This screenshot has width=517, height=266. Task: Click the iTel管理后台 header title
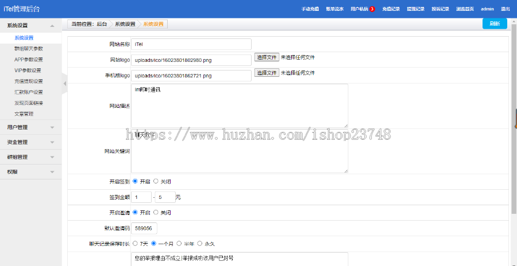(21, 9)
